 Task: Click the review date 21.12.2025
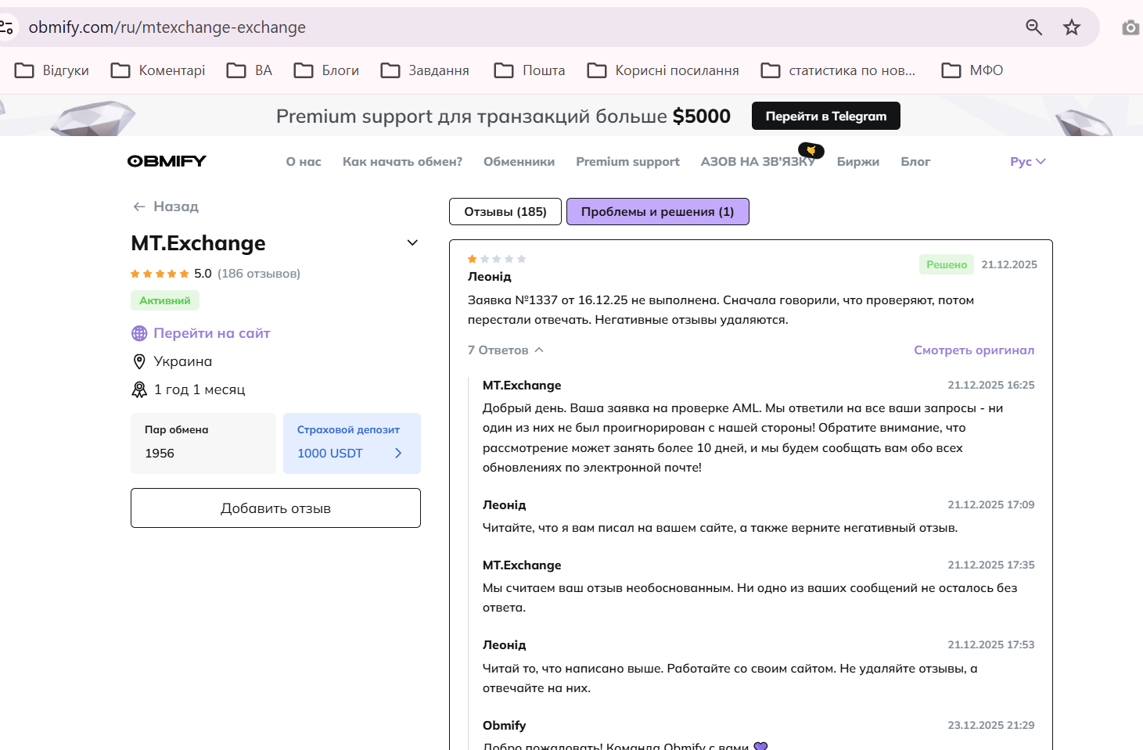point(1009,264)
